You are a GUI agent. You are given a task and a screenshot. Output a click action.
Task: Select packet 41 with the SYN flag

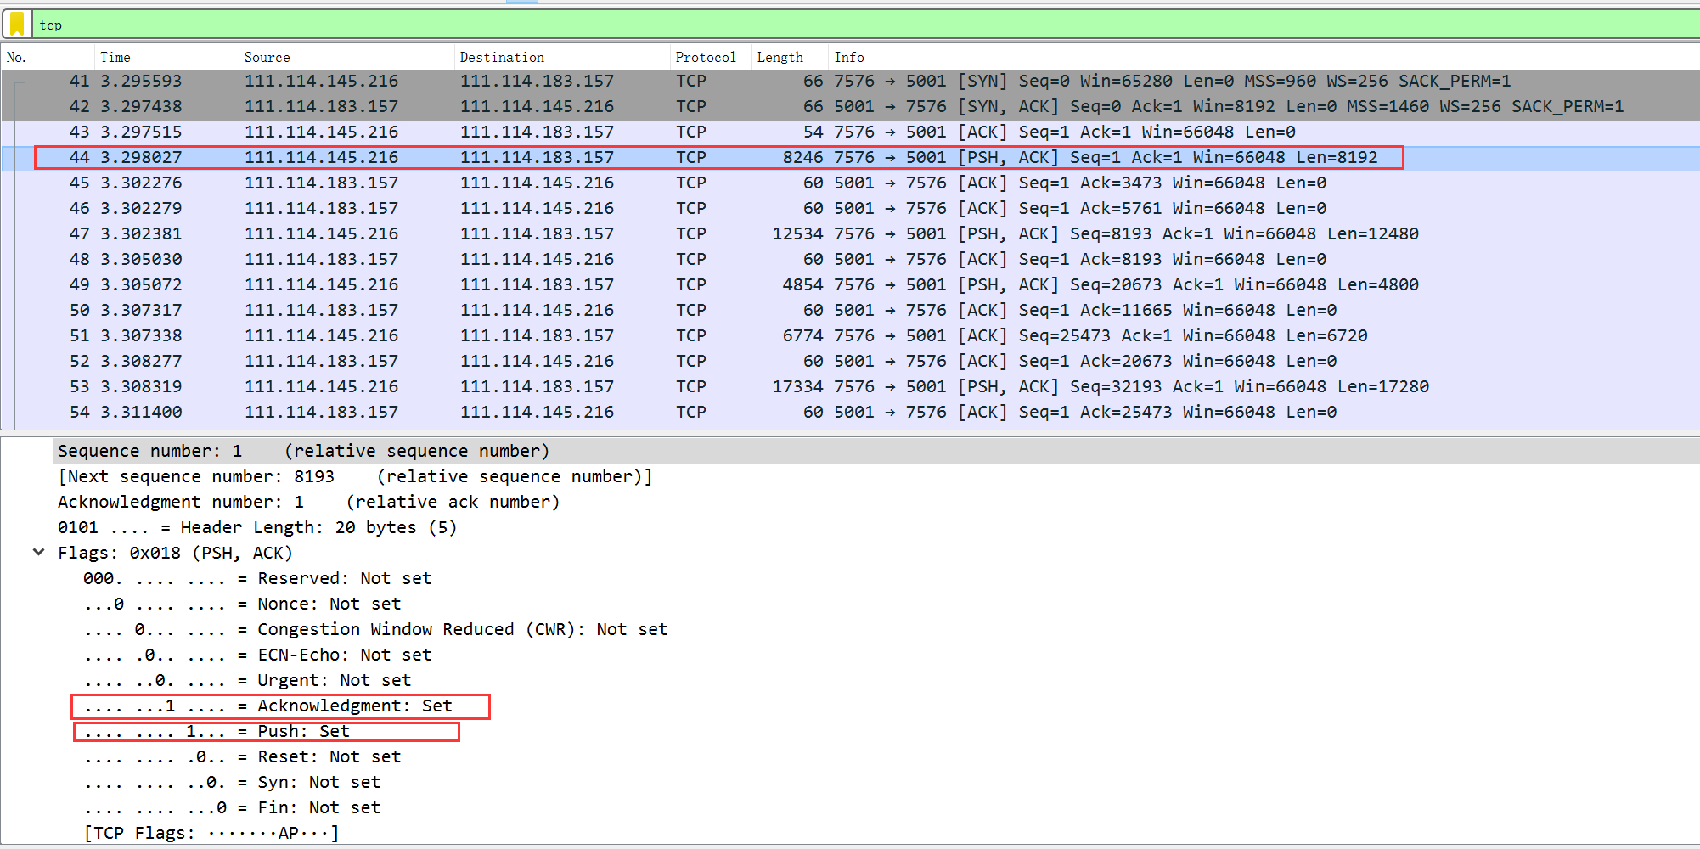click(x=764, y=82)
